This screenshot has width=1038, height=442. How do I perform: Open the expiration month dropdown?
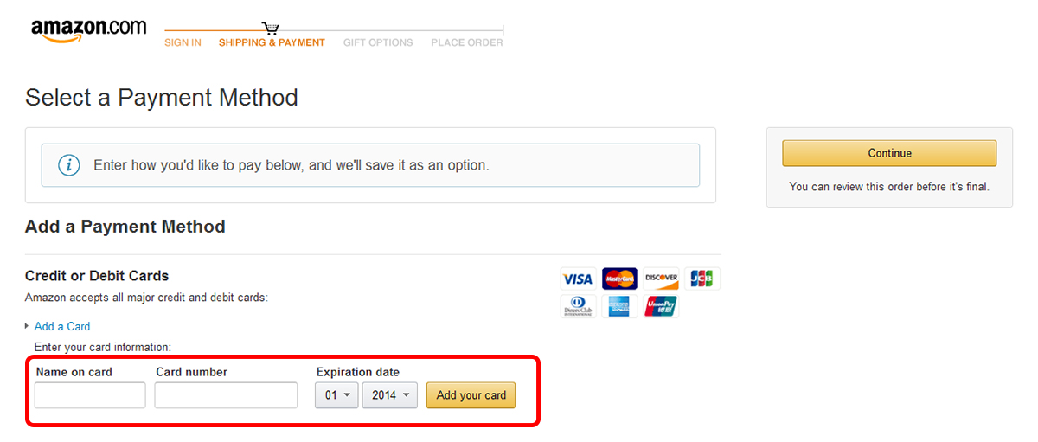(336, 395)
